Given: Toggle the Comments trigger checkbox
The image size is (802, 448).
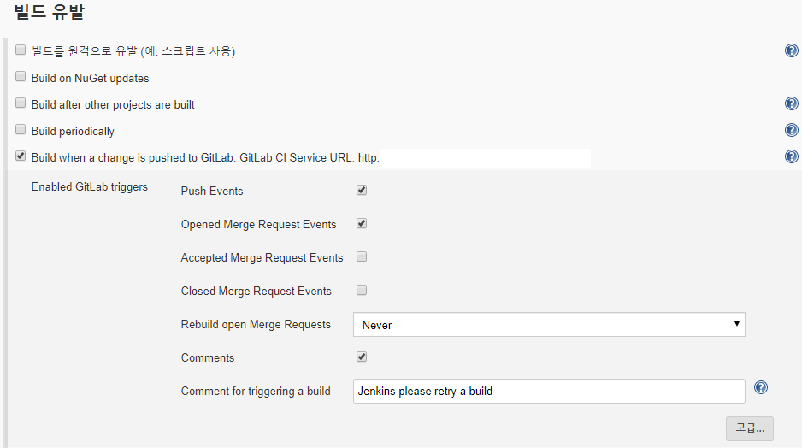Looking at the screenshot, I should (x=362, y=357).
